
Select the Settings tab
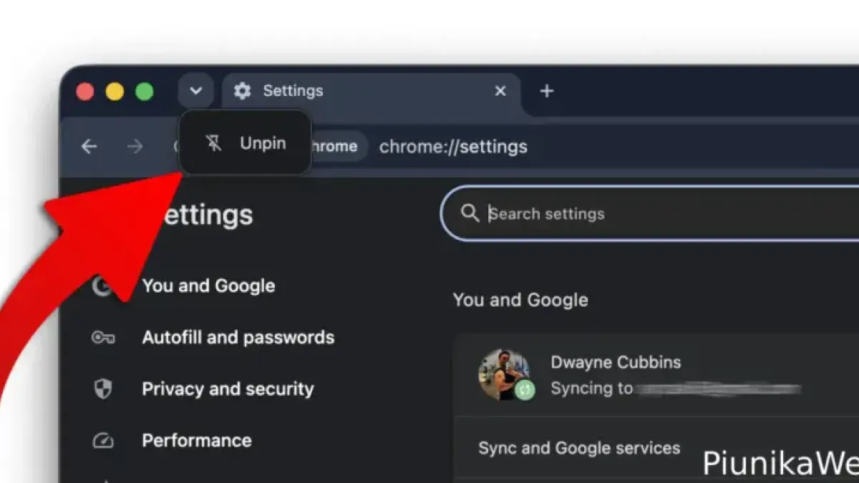(372, 92)
